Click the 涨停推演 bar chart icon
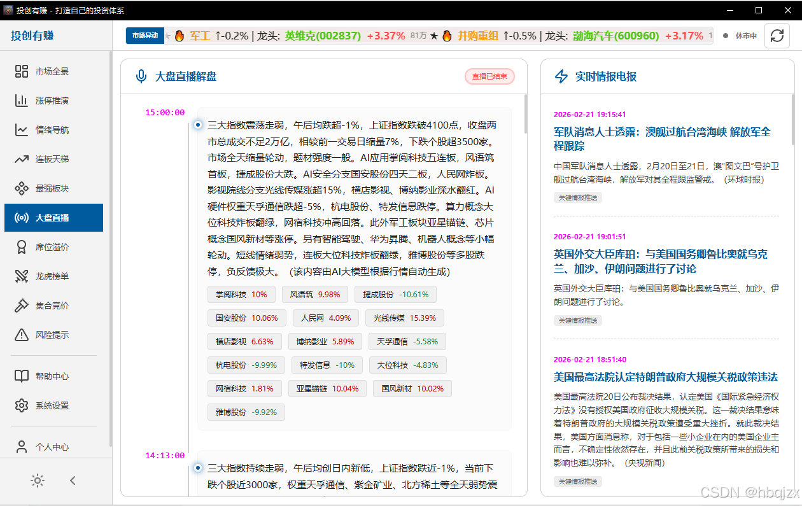 pyautogui.click(x=22, y=101)
